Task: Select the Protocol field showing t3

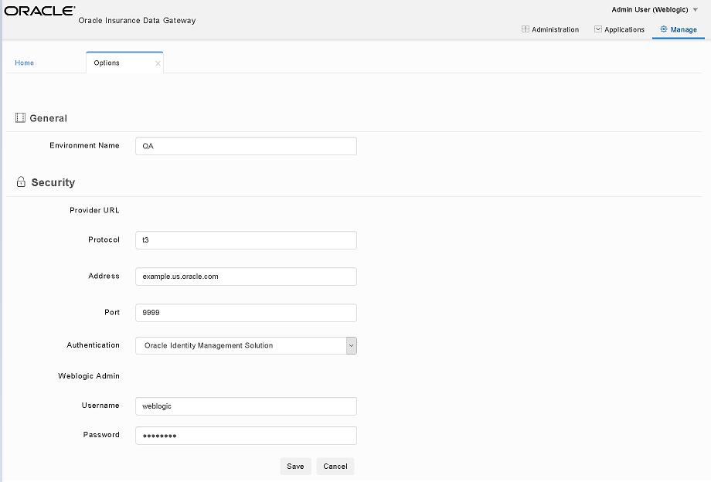Action: (x=246, y=240)
